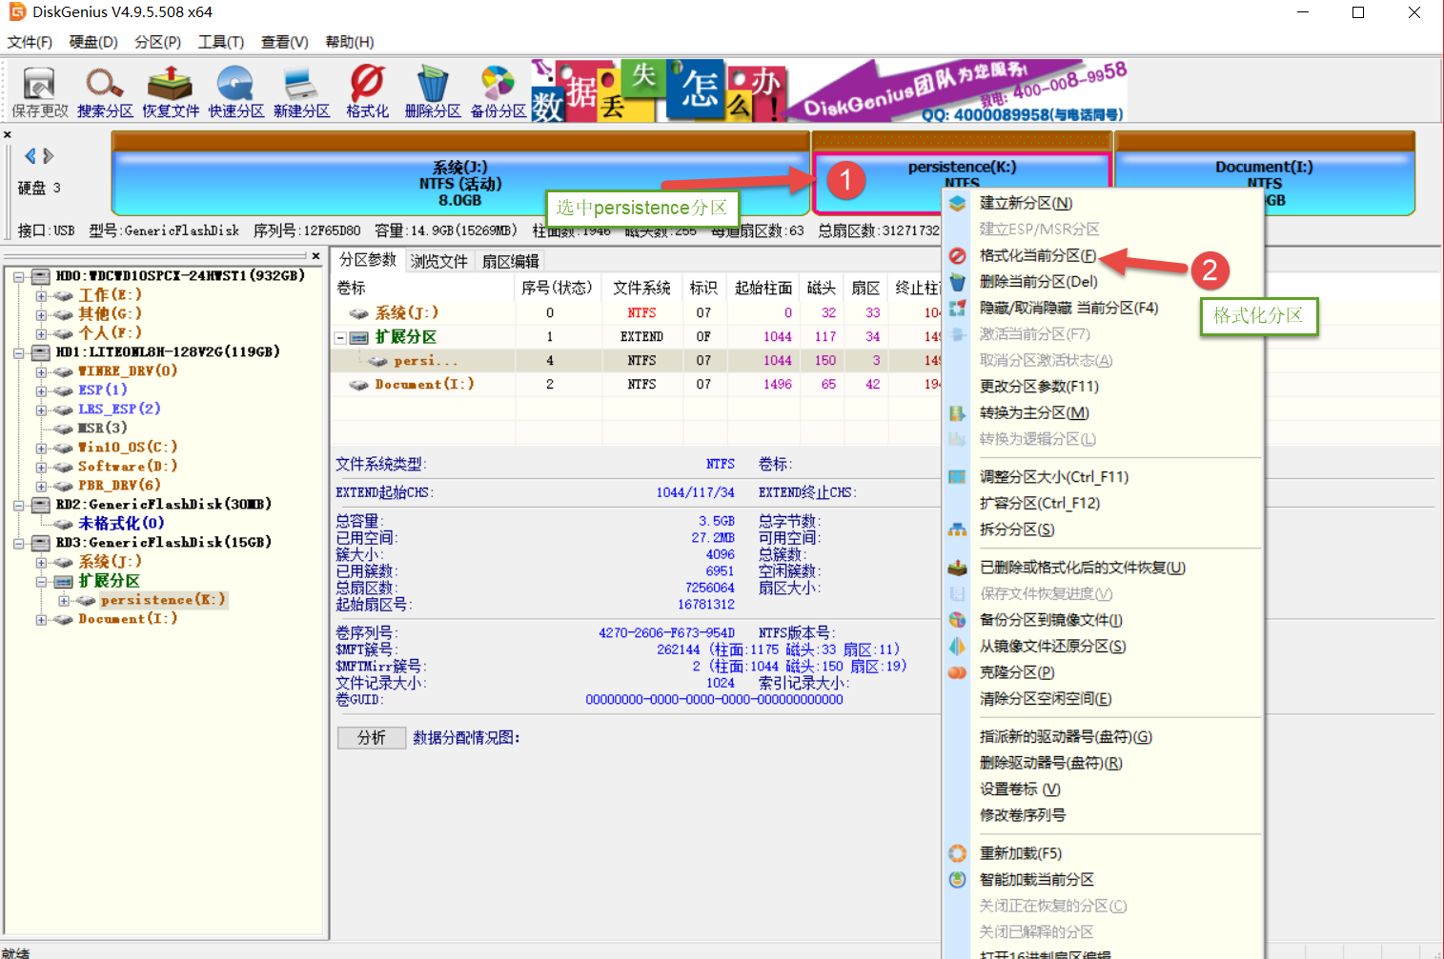This screenshot has width=1444, height=959.
Task: Choose 拆分分区(S) menu entry
Action: 1103,529
